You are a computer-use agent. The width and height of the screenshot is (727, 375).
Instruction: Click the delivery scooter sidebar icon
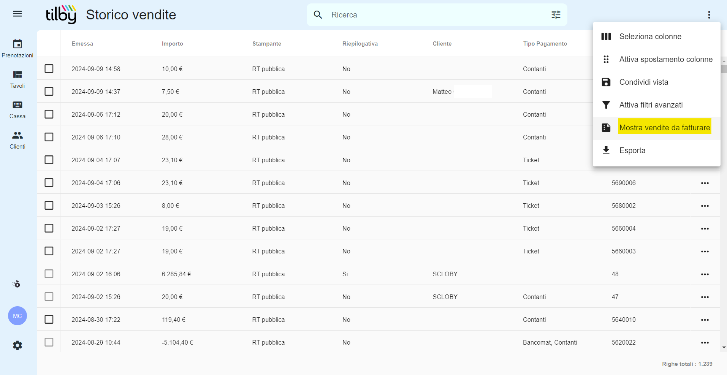click(x=16, y=284)
